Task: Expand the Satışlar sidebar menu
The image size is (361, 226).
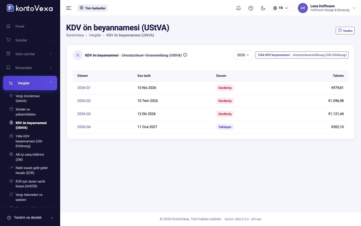Action: pyautogui.click(x=30, y=40)
